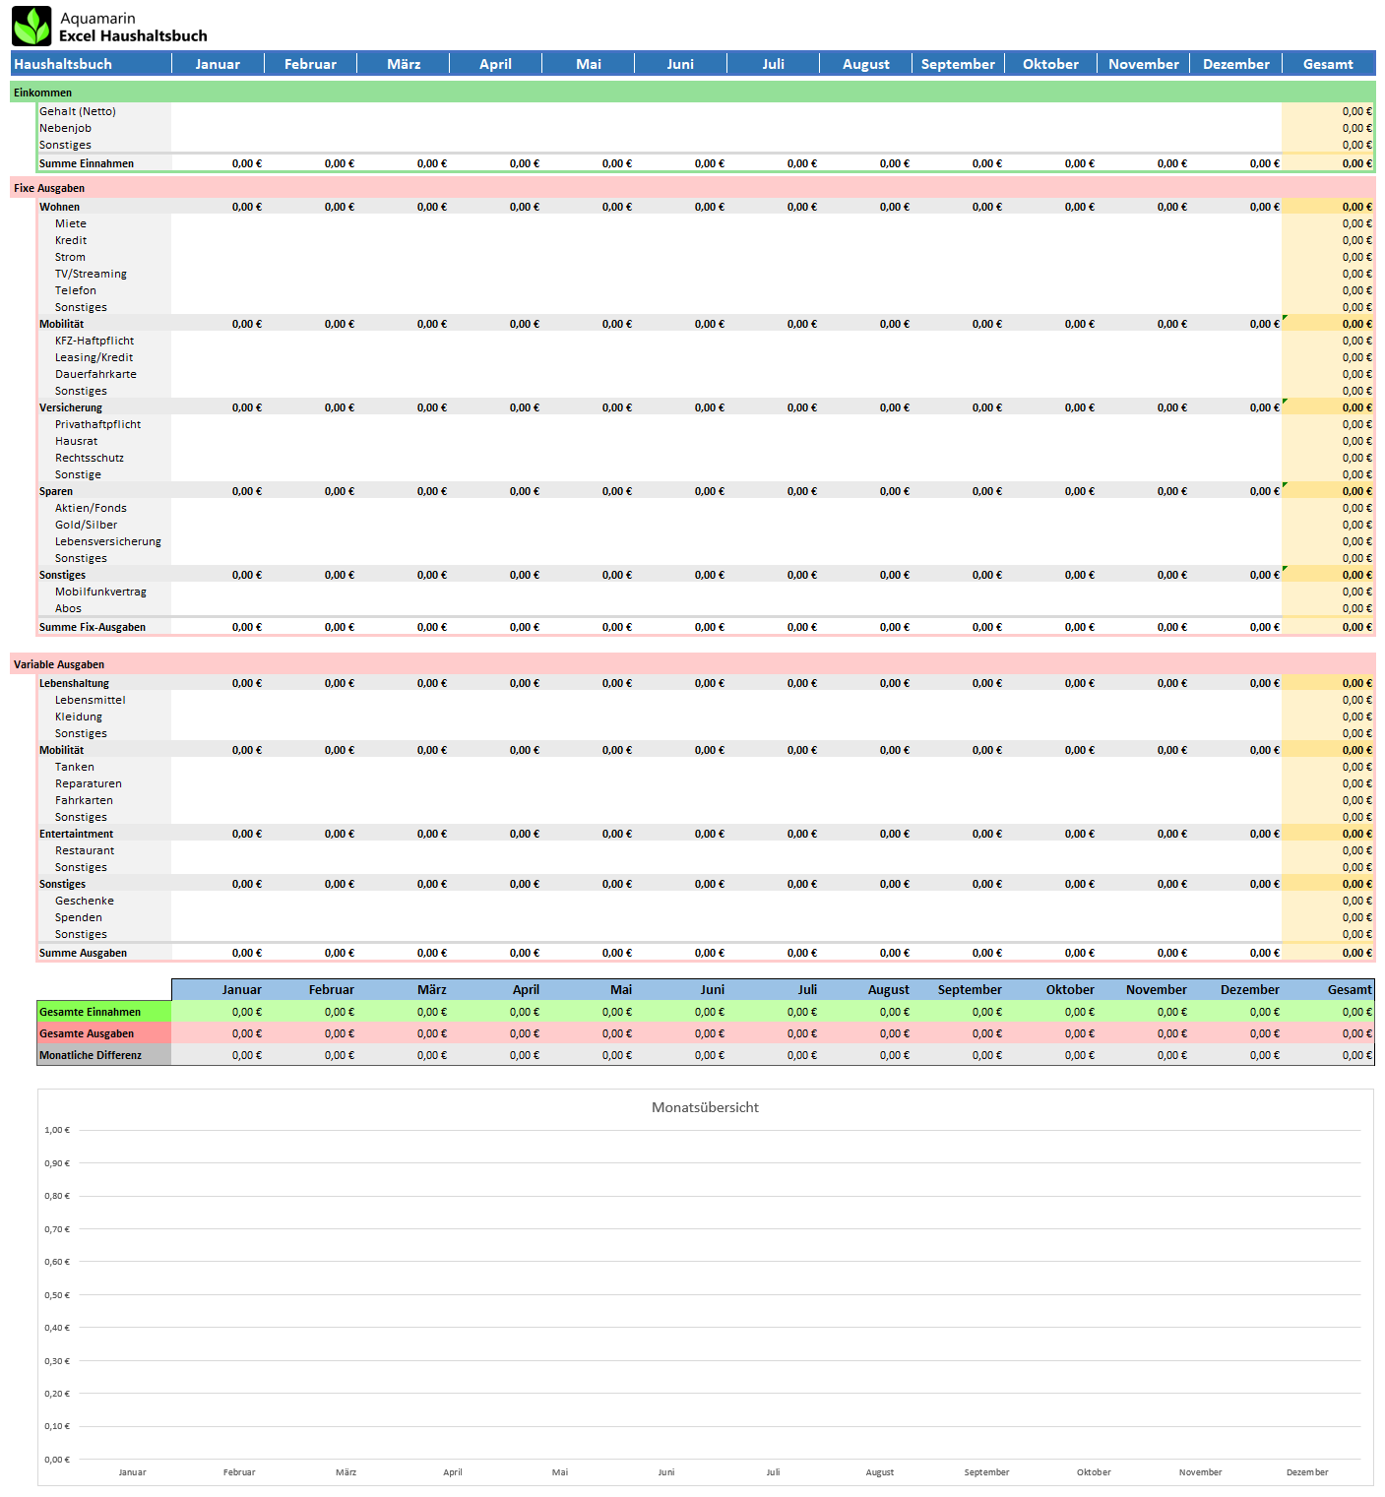This screenshot has height=1497, width=1385.
Task: Select the Kredit row label
Action: 71,240
